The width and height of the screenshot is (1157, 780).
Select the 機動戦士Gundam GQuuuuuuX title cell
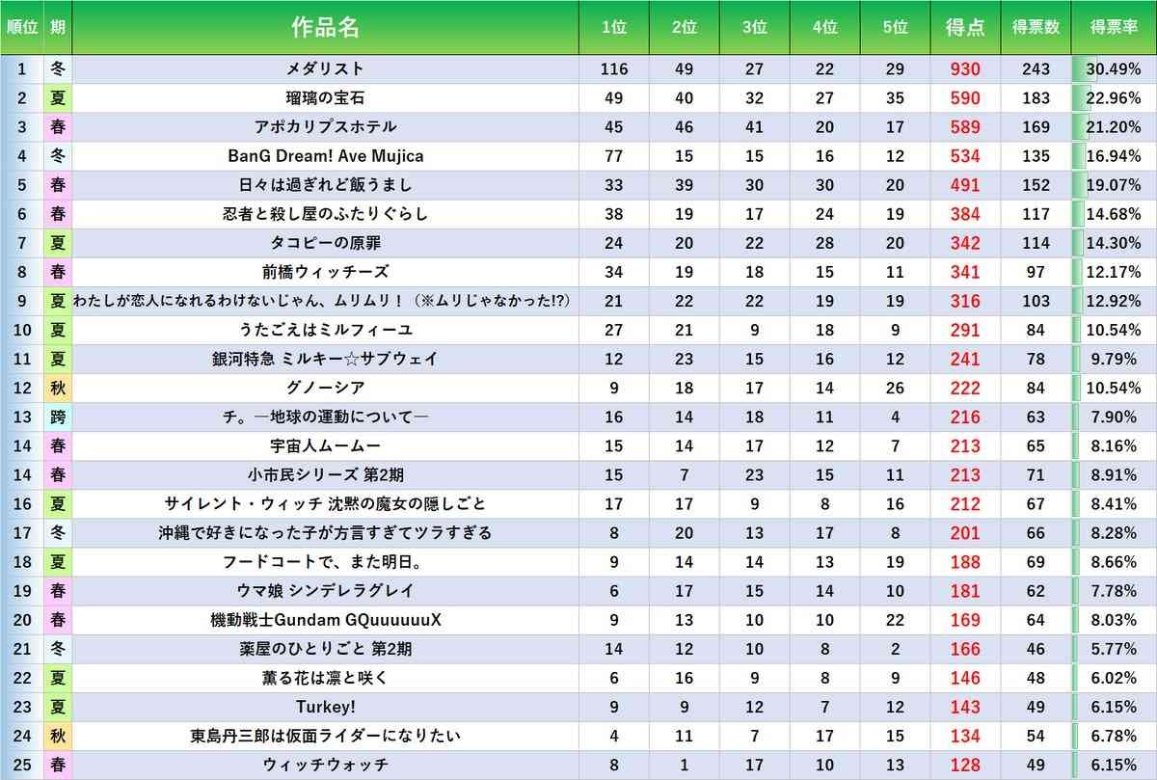coord(325,620)
